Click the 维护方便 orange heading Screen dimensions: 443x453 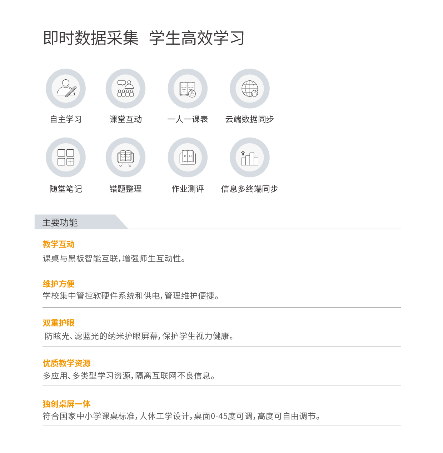59,284
